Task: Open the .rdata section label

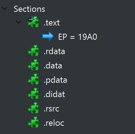Action: coord(54,51)
